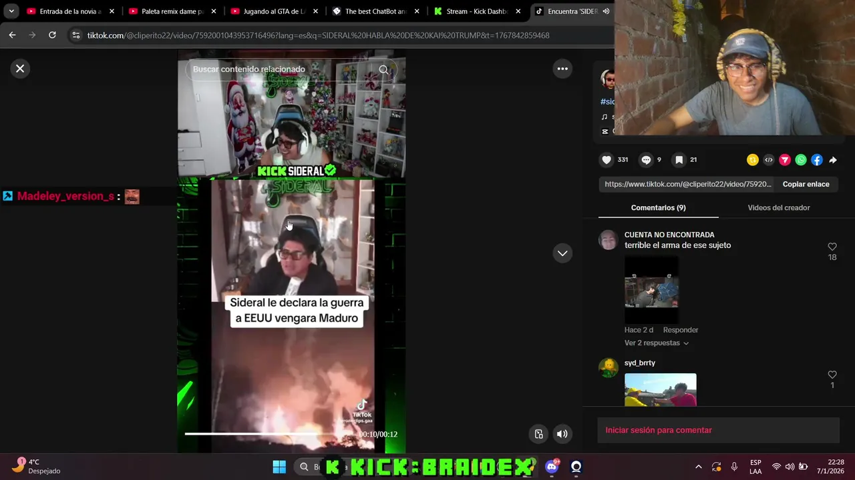Like the video with the heart icon
The width and height of the screenshot is (855, 480).
click(x=607, y=160)
